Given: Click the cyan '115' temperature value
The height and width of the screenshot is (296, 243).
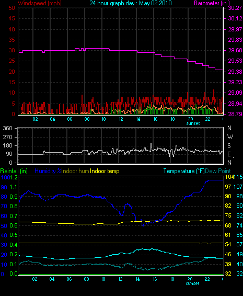Looking at the screenshot, I should pyautogui.click(x=238, y=177).
